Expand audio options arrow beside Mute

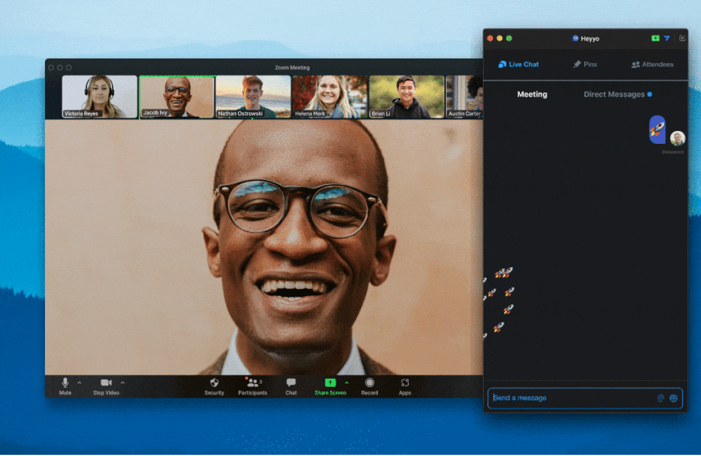pos(79,383)
